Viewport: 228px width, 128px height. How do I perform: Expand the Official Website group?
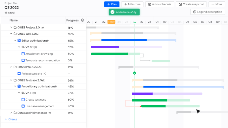click(11, 67)
